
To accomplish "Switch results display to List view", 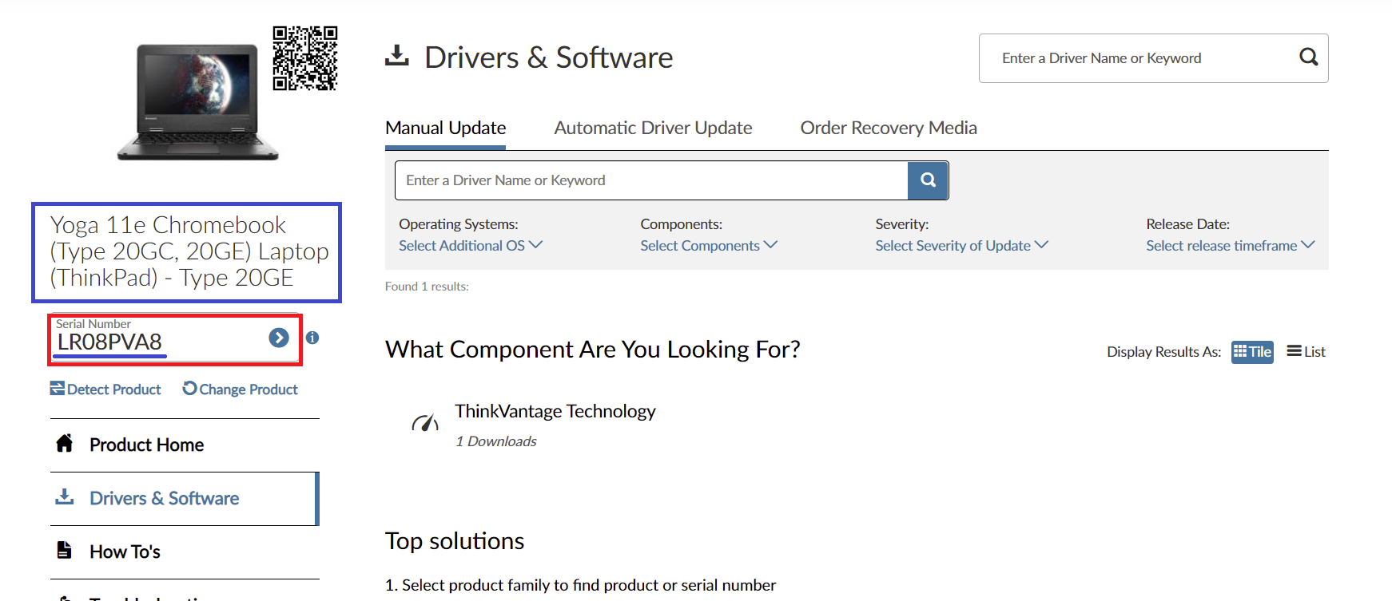I will [x=1306, y=352].
